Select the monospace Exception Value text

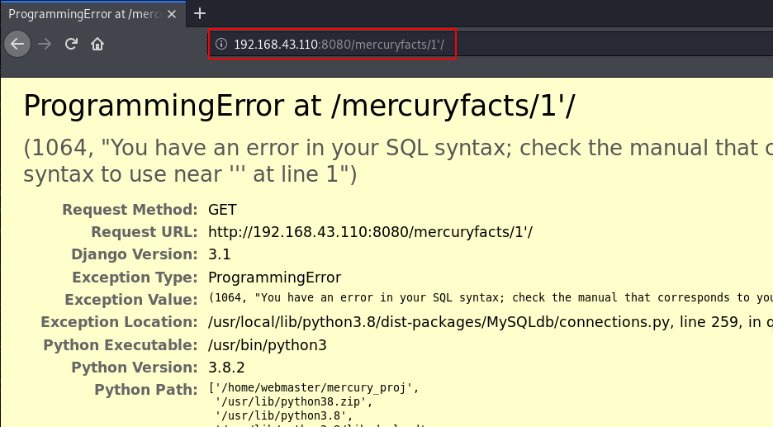click(x=491, y=298)
